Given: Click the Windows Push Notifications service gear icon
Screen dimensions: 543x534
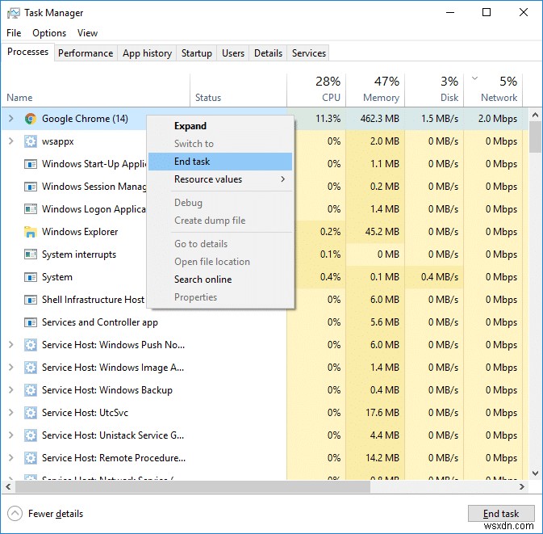Looking at the screenshot, I should 31,345.
